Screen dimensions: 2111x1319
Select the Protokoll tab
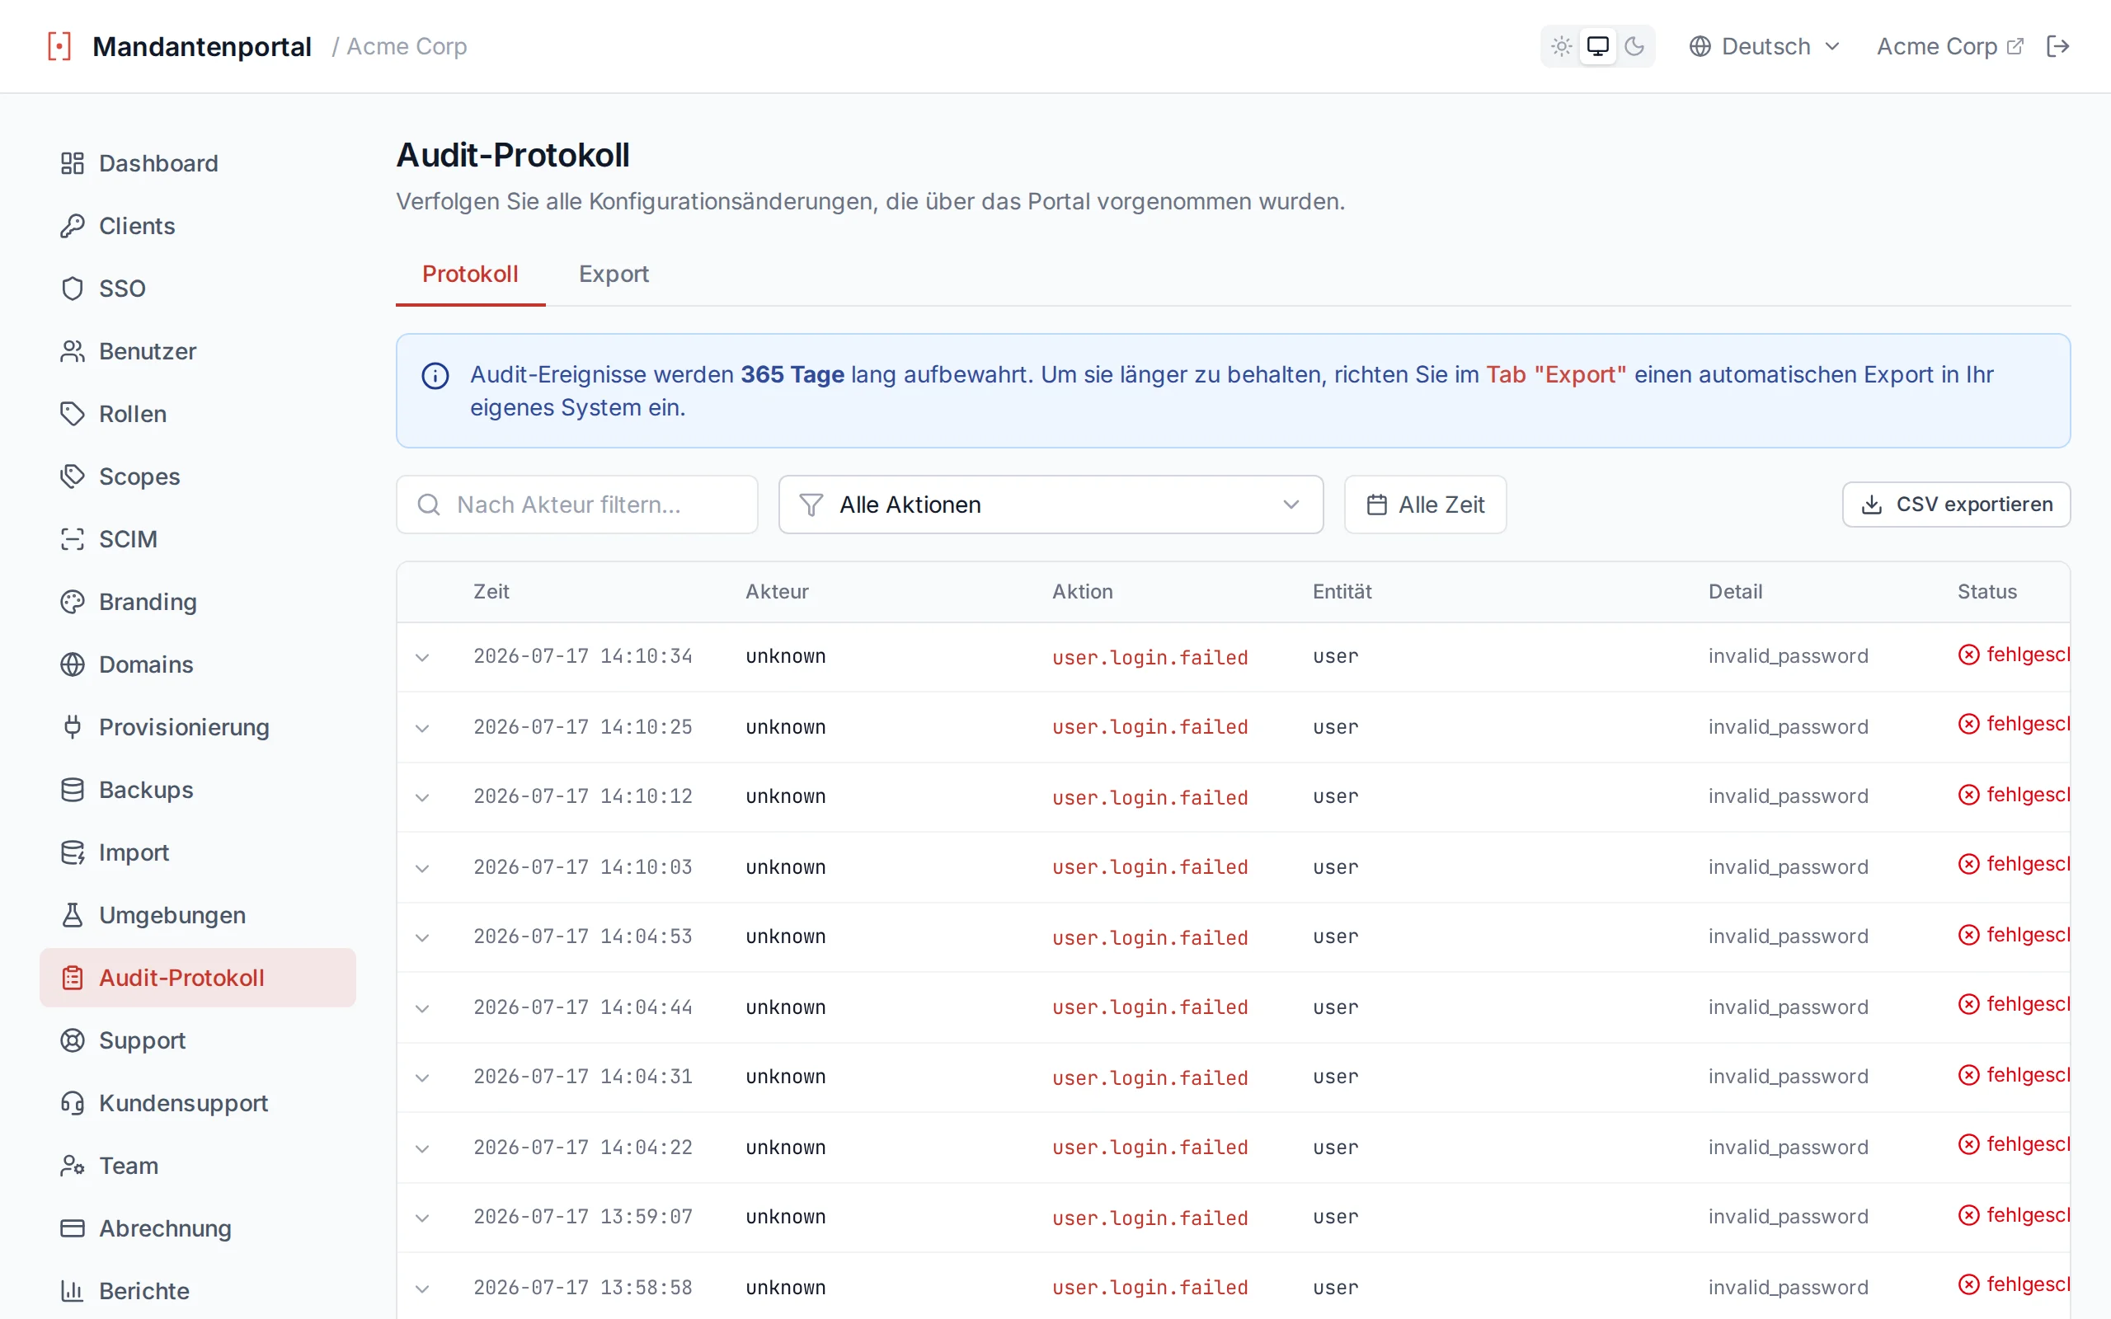(470, 274)
